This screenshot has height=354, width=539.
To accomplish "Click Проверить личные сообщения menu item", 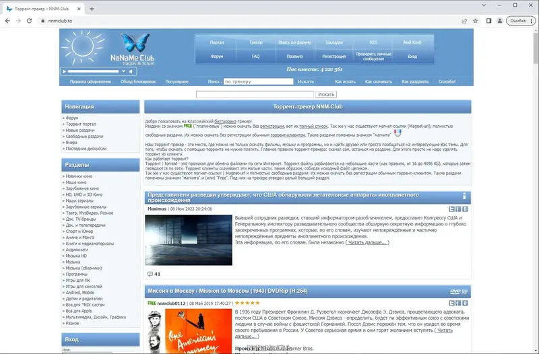I will [373, 57].
